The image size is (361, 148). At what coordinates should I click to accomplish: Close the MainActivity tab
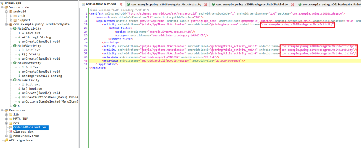coord(206,5)
